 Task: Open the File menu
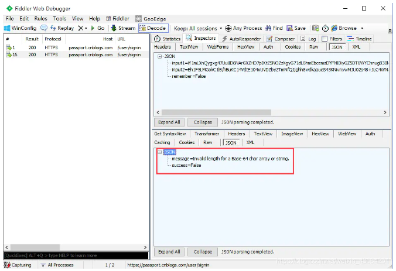point(9,19)
